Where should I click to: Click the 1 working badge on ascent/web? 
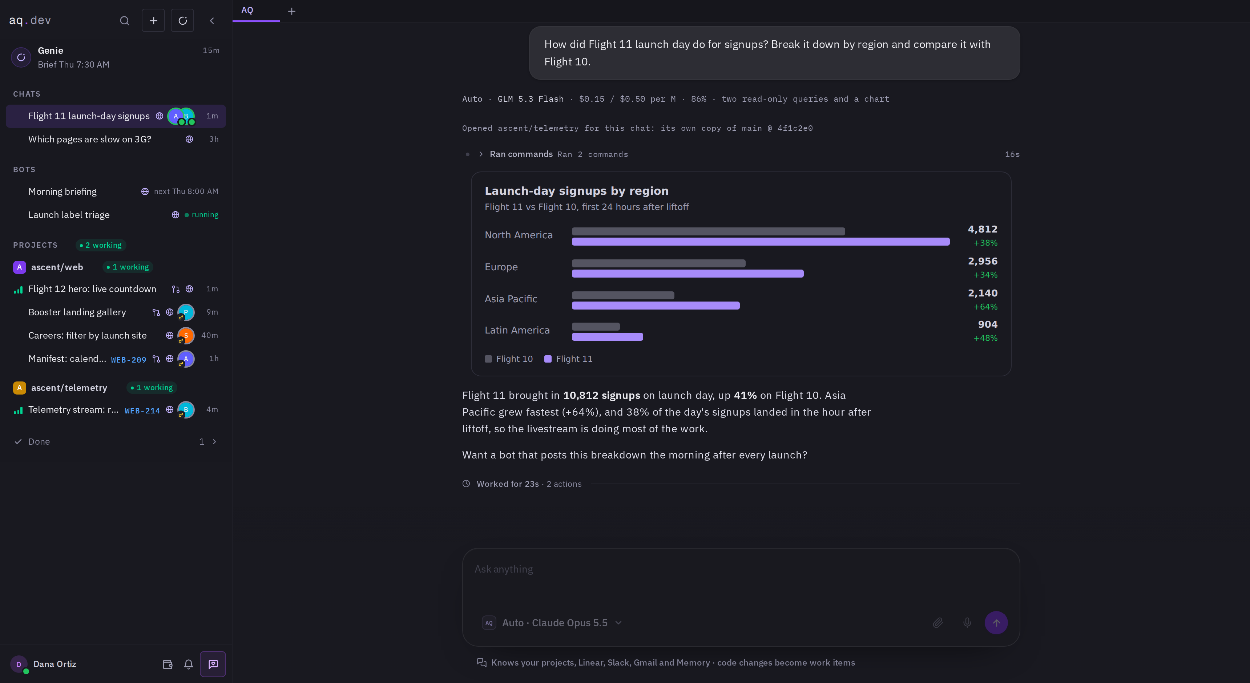click(x=128, y=267)
